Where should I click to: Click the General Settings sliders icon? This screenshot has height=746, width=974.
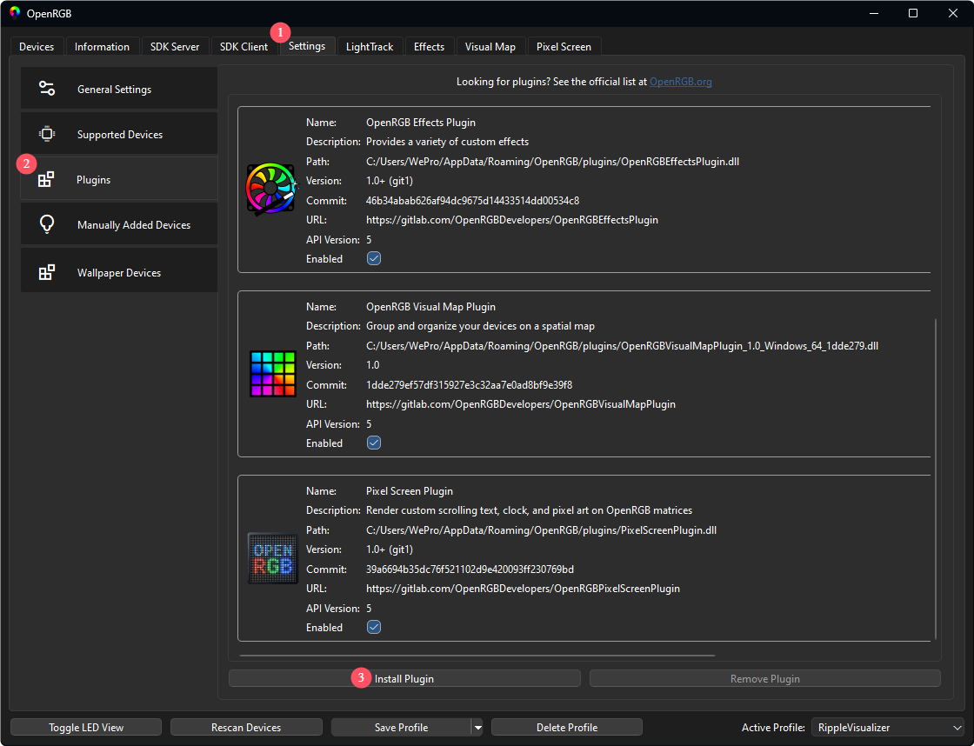pyautogui.click(x=47, y=88)
